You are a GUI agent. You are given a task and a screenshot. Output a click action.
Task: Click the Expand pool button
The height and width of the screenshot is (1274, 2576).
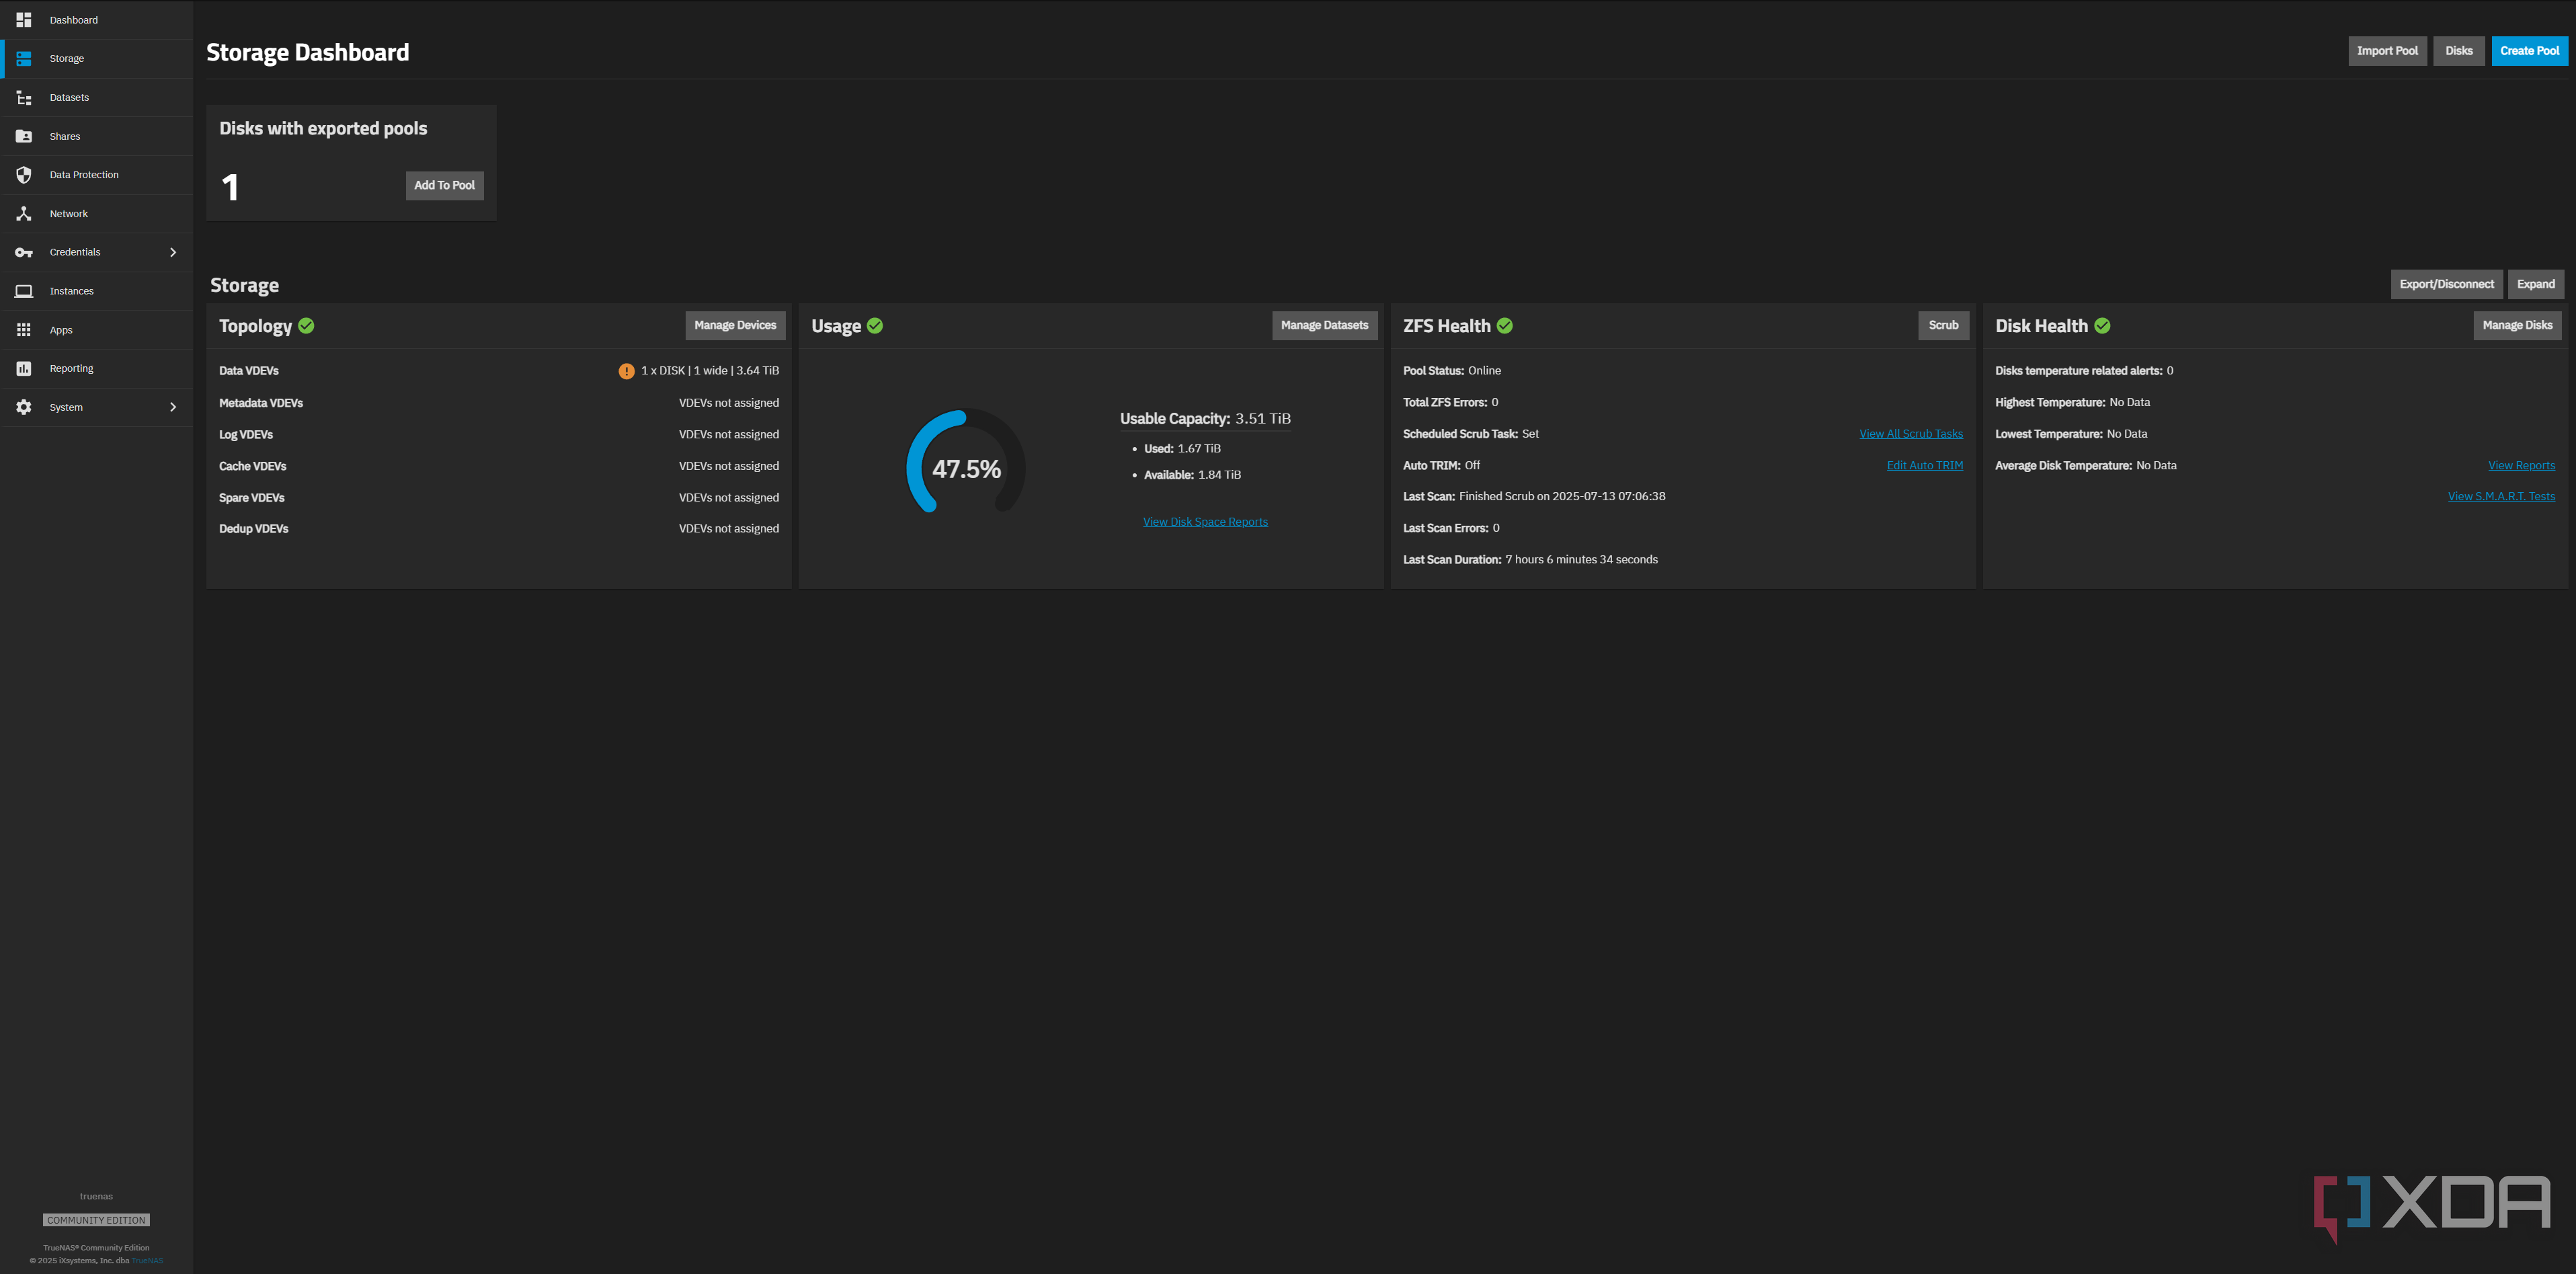[x=2536, y=284]
